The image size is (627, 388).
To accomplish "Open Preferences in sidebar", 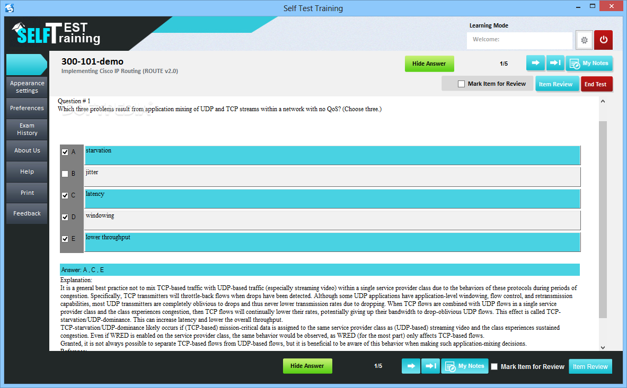I will (27, 108).
